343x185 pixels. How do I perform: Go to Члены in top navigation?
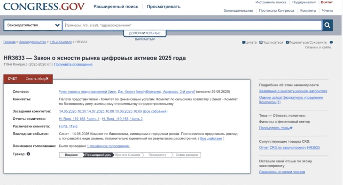327,10
